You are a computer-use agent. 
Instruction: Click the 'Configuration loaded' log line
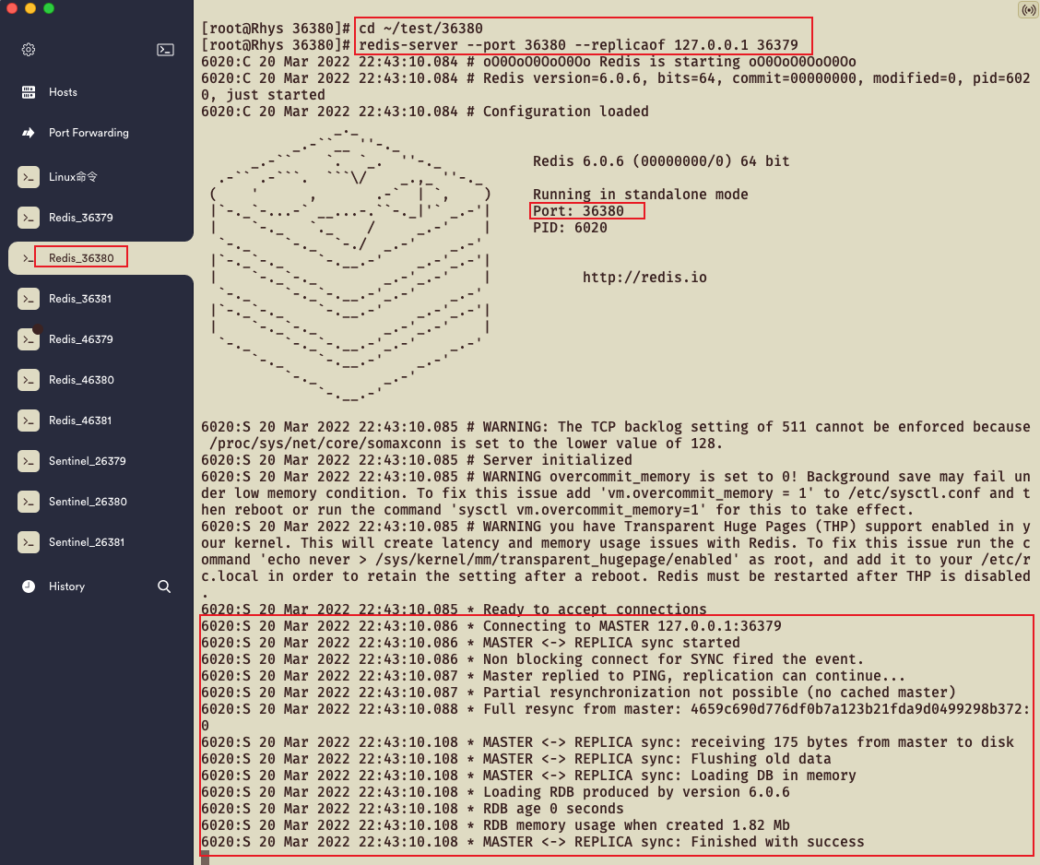pos(425,112)
